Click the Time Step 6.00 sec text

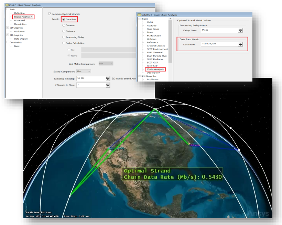[x=77, y=216]
